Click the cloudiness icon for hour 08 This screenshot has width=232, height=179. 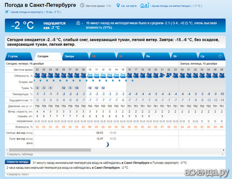77,76
